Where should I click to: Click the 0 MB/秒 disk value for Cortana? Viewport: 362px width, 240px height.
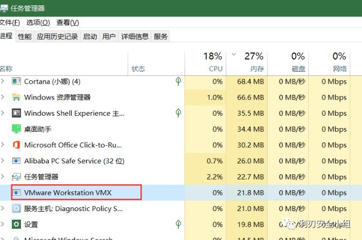(x=292, y=81)
